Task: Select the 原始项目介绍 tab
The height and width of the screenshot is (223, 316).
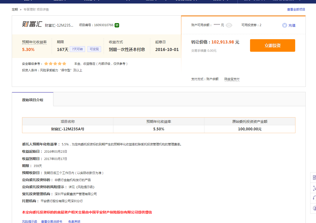Action: point(33,100)
